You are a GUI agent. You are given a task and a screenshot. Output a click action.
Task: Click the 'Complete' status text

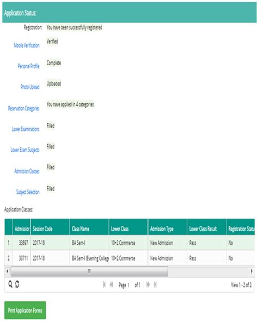click(54, 63)
